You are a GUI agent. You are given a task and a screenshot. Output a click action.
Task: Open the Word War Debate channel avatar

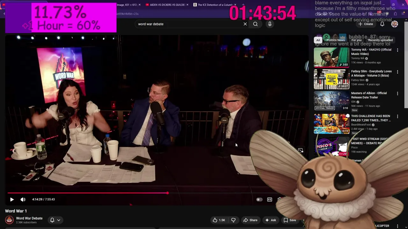coord(9,220)
